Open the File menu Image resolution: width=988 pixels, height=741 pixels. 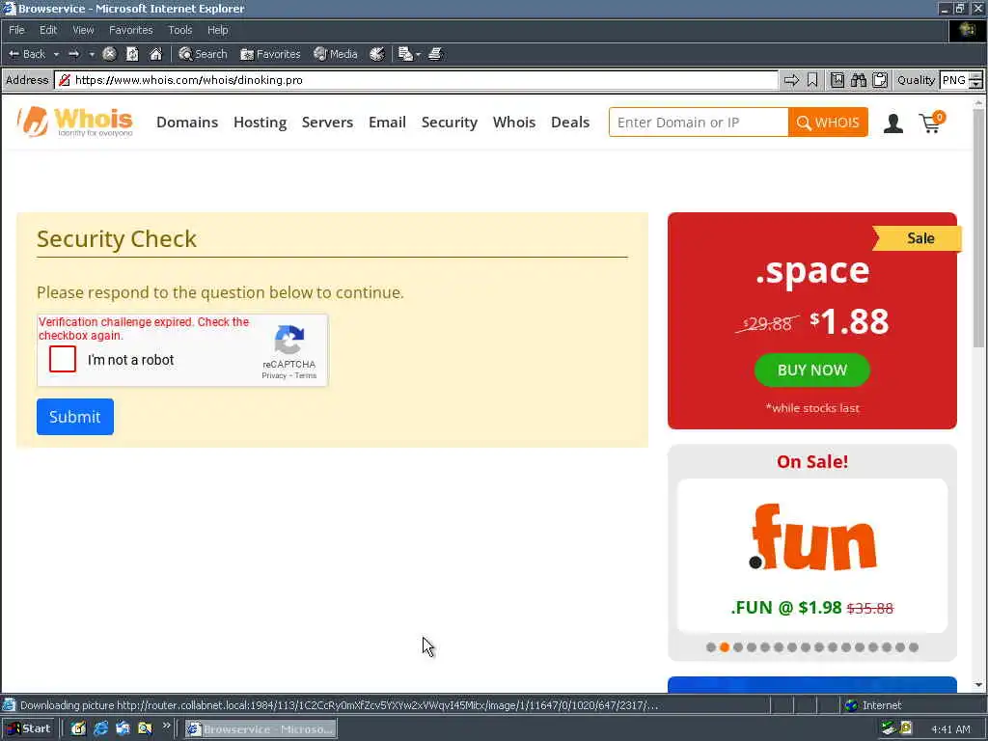16,30
